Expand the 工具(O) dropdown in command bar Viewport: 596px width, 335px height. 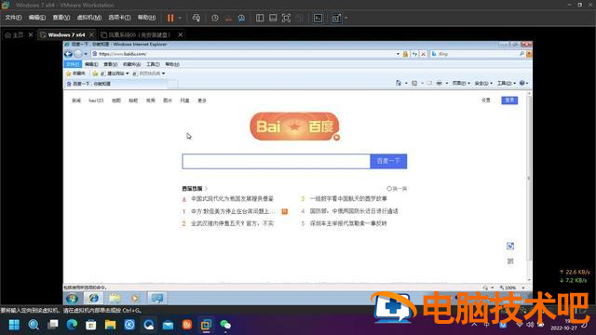pyautogui.click(x=507, y=83)
